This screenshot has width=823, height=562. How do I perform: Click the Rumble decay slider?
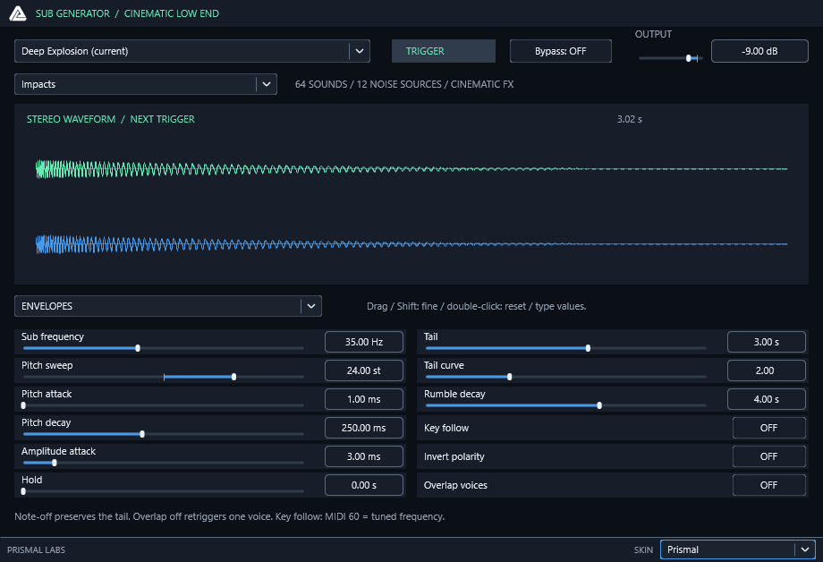[x=565, y=405]
